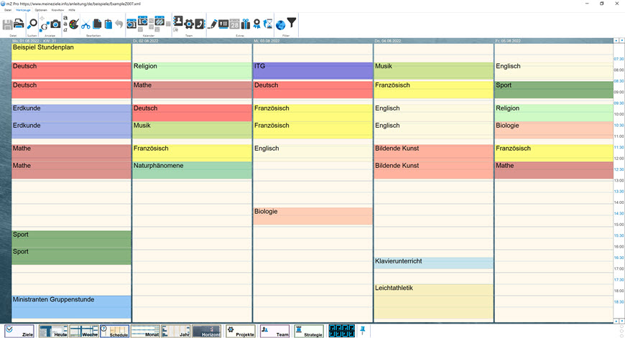Switch to the Ziele view
The image size is (625, 338).
(x=19, y=331)
